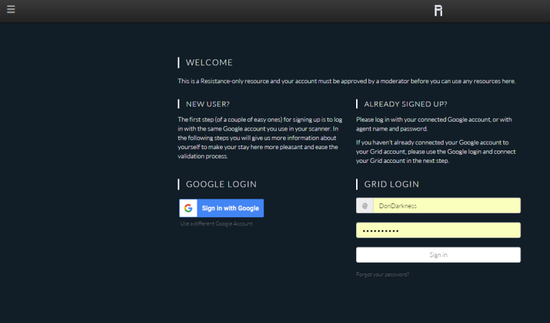The height and width of the screenshot is (323, 550).
Task: Click the 'If you haven't already connected' paragraph
Action: 435,151
